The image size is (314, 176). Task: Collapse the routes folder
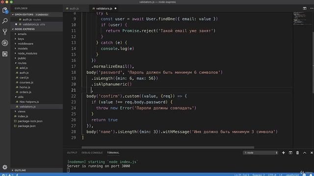[22, 63]
